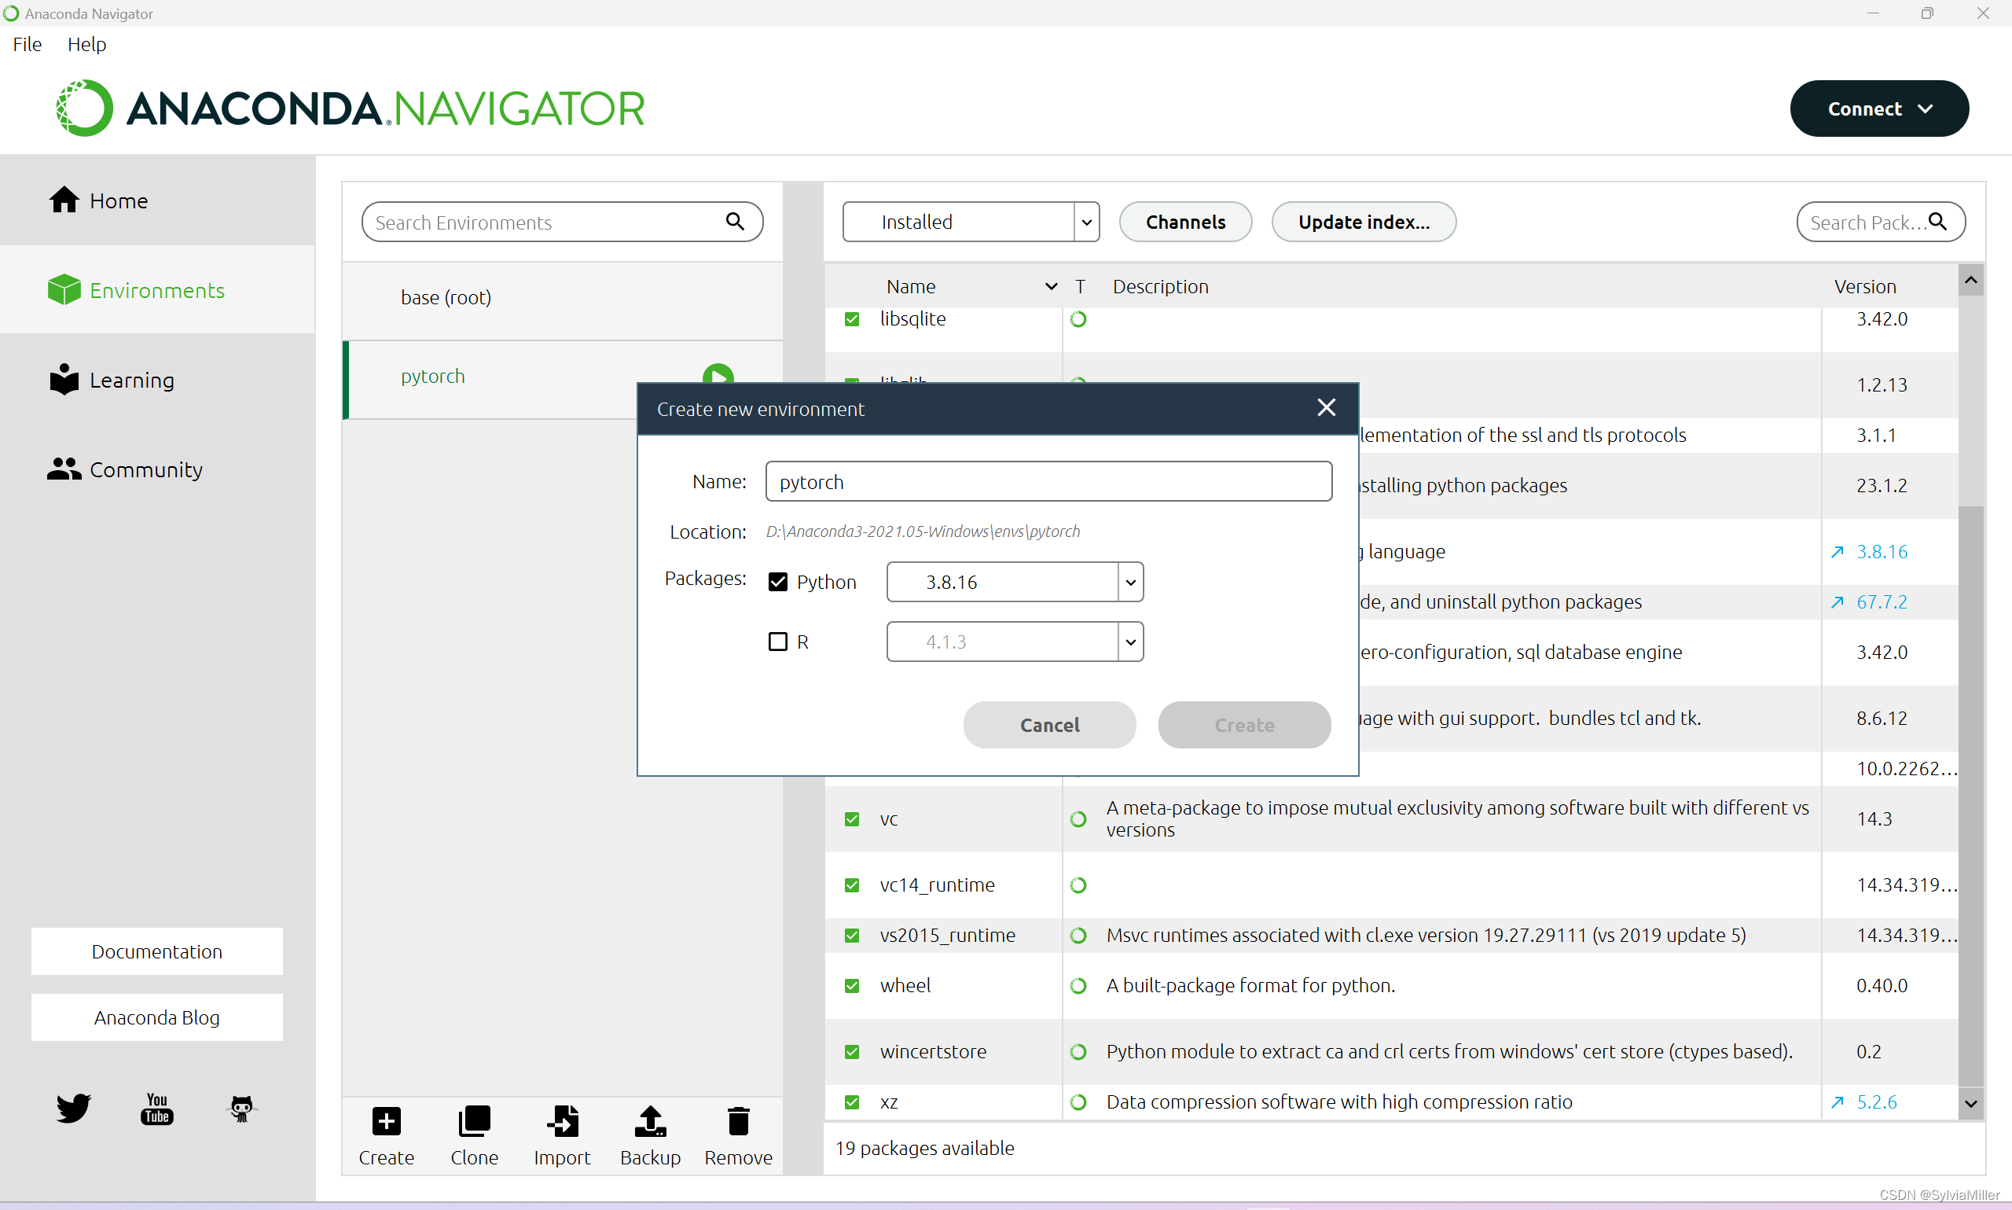This screenshot has height=1210, width=2012.
Task: Open the GitHub octocat icon link
Action: (242, 1109)
